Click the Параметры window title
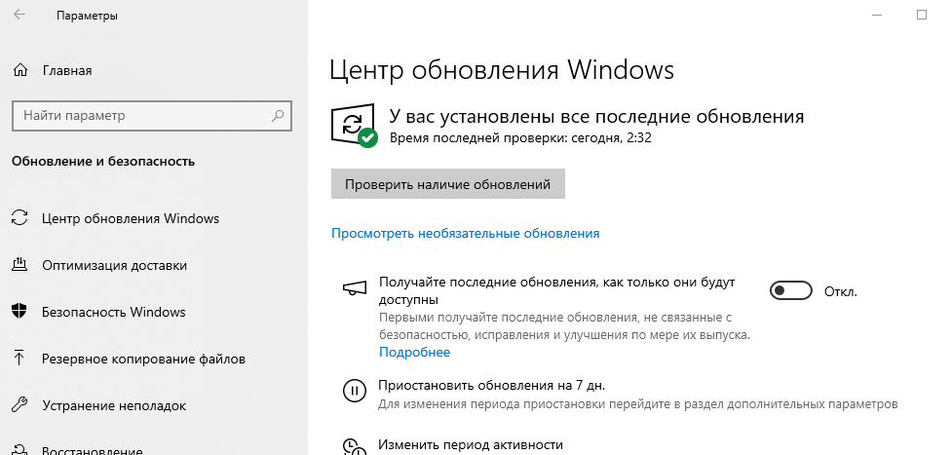The height and width of the screenshot is (455, 952). (x=87, y=16)
